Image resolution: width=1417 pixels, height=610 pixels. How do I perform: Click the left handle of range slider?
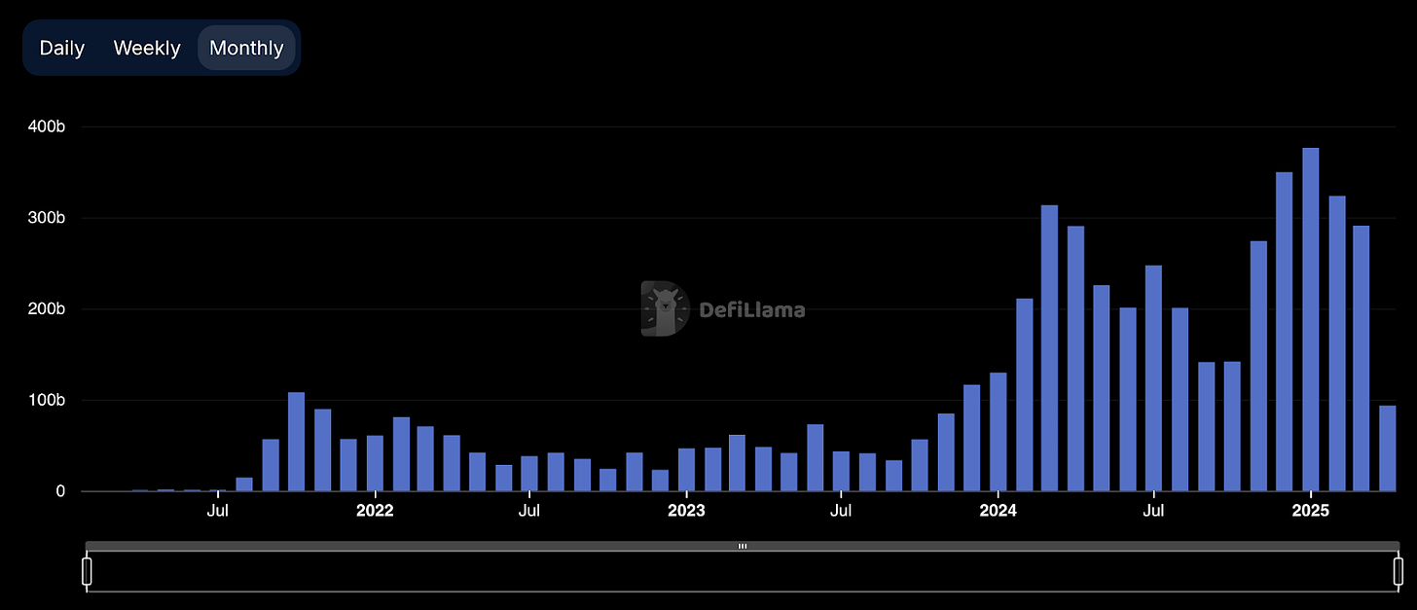click(x=87, y=569)
